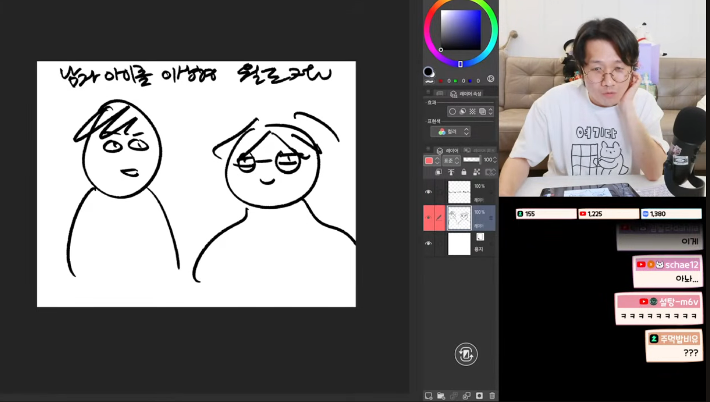Click the new raster layer icon

point(428,396)
